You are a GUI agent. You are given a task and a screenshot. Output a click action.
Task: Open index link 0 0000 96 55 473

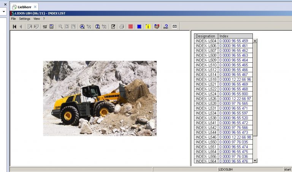pyautogui.click(x=233, y=133)
